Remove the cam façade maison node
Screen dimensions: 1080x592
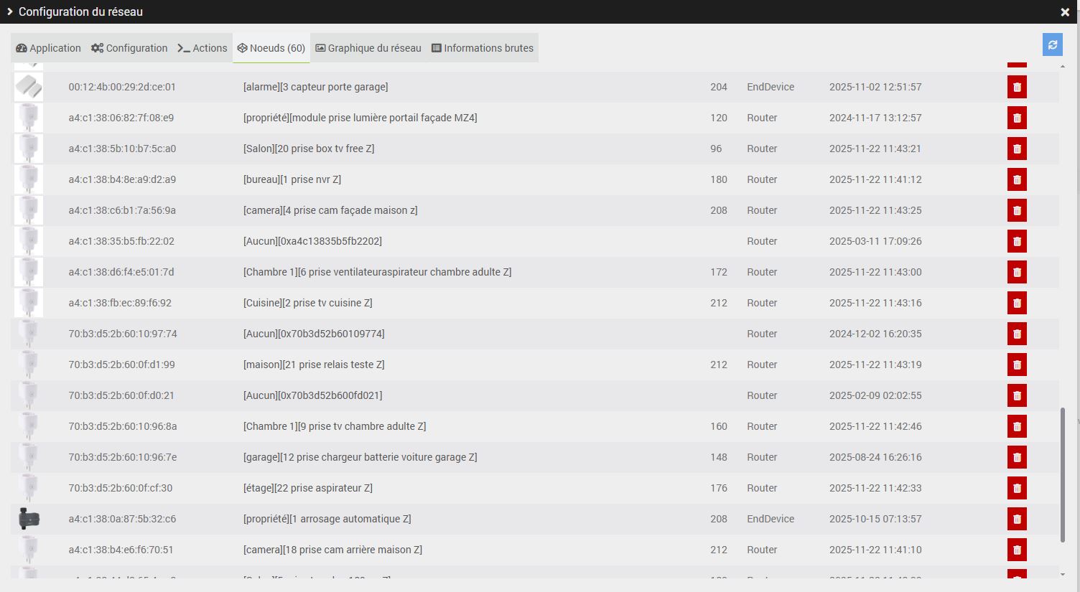click(x=1017, y=210)
